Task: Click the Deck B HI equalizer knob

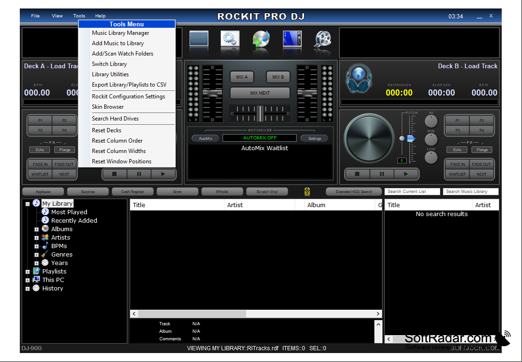Action: pos(431,121)
